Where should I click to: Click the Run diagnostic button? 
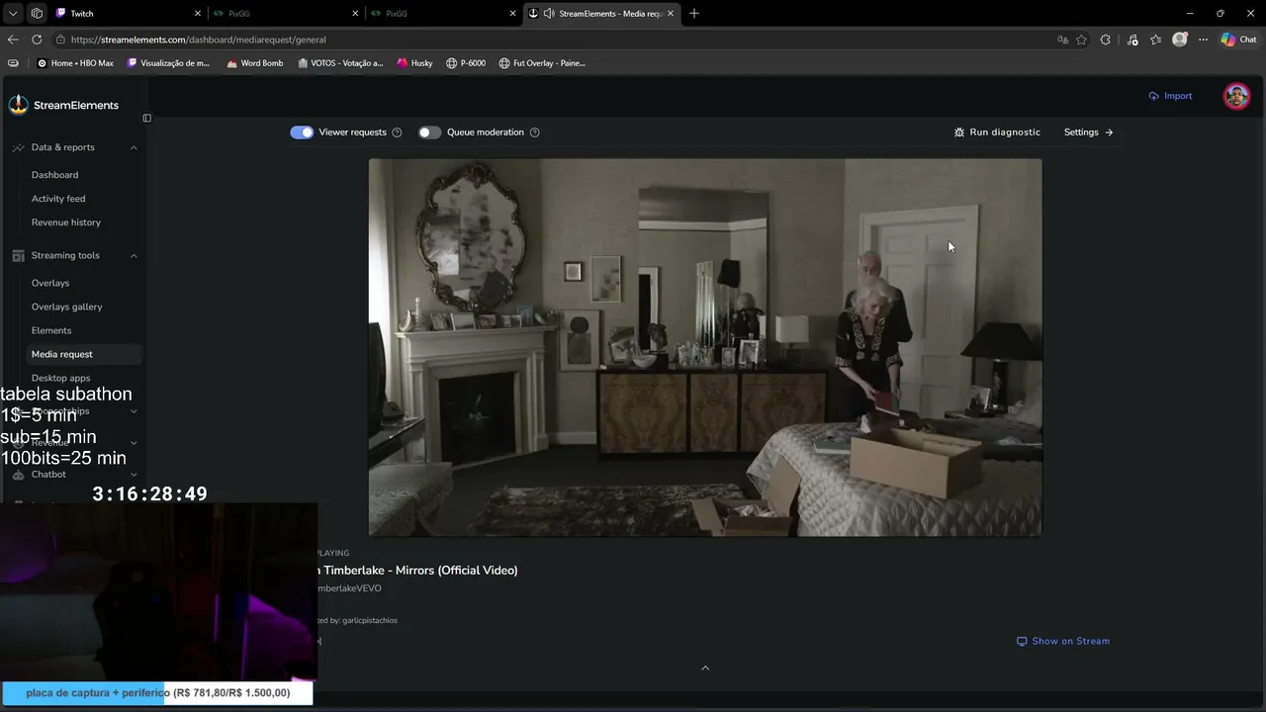997,133
